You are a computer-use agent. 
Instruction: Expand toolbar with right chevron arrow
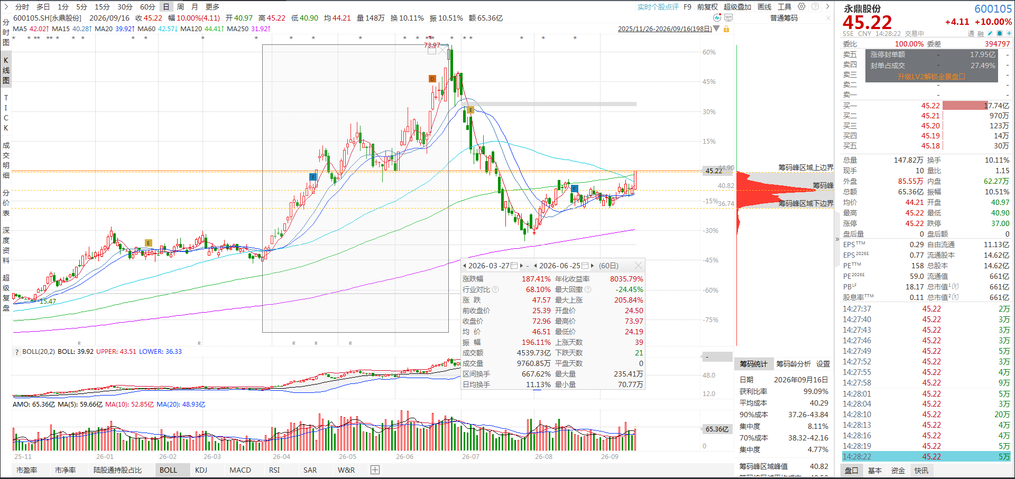coord(828,7)
